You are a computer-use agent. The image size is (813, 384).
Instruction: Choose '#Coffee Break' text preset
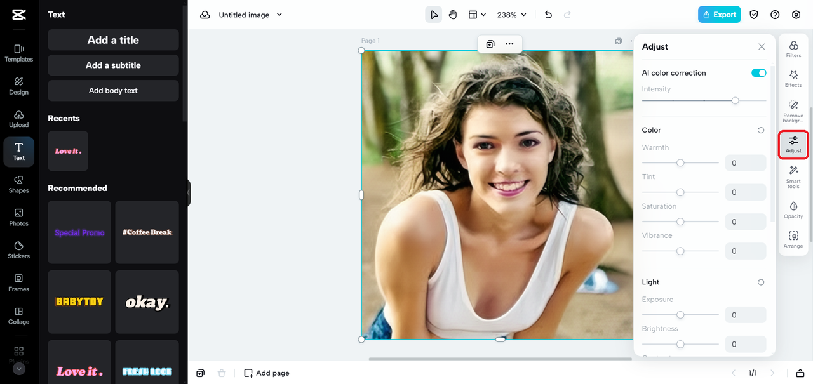click(x=147, y=232)
